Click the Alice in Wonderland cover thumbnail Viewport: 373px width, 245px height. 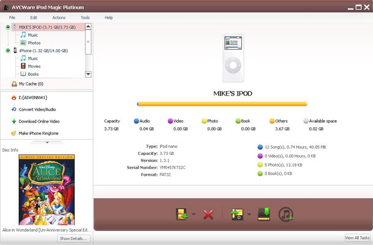click(47, 190)
